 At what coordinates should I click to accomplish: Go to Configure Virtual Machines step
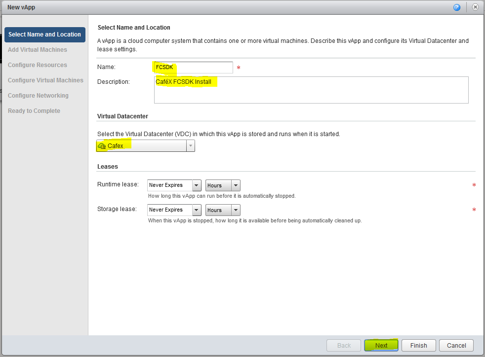pyautogui.click(x=45, y=80)
